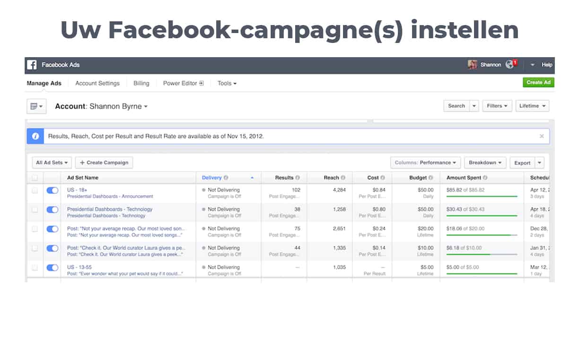Toggle off the US - 13-55 ad set
Image resolution: width=579 pixels, height=340 pixels.
53,268
